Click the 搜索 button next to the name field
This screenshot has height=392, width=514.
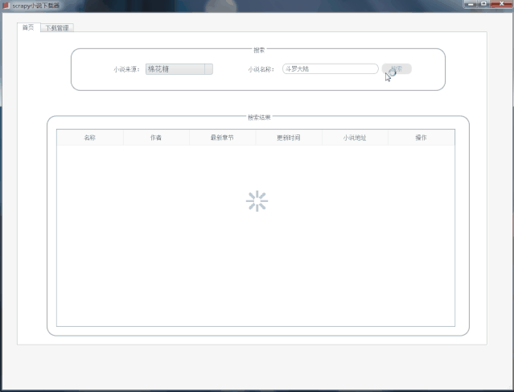point(397,69)
